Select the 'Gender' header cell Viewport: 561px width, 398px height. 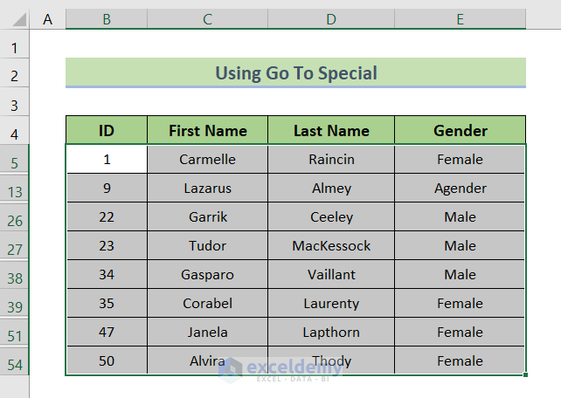tap(460, 131)
